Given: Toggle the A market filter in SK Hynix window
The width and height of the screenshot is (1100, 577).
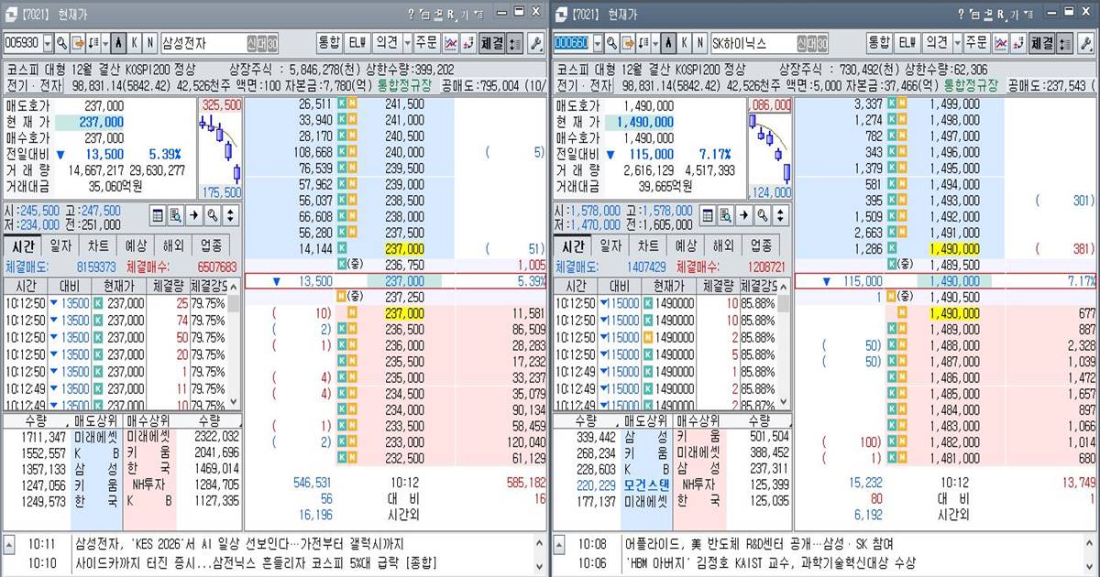Looking at the screenshot, I should (x=668, y=43).
